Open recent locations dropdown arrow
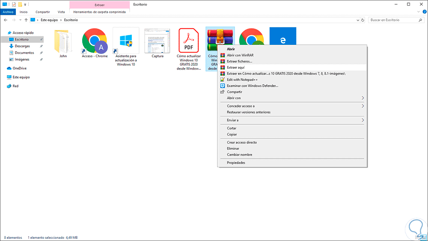The width and height of the screenshot is (428, 241). (x=20, y=20)
